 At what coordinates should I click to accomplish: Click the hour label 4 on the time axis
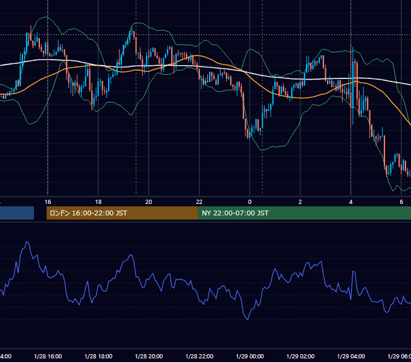point(351,202)
